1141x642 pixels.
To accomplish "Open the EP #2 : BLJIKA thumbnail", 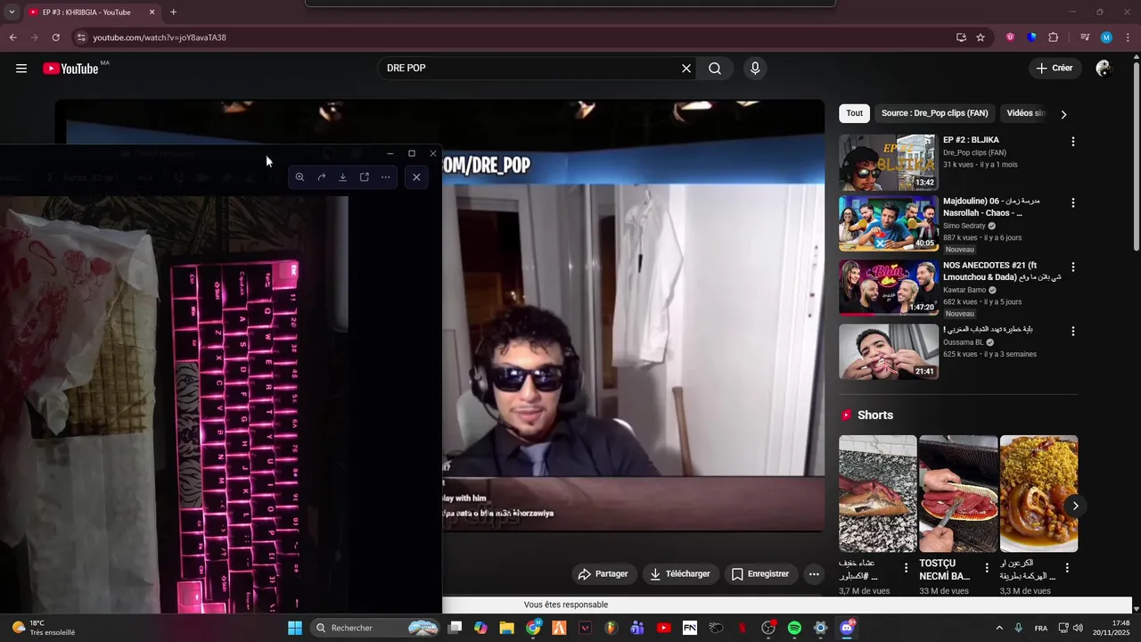I will click(889, 162).
